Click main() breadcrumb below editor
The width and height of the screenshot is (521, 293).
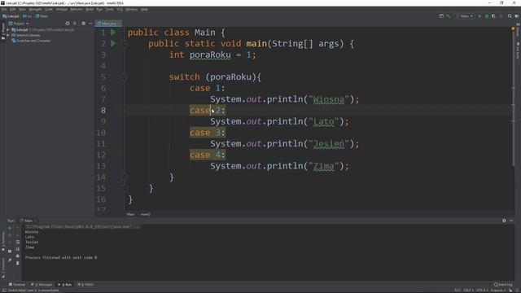(x=146, y=214)
